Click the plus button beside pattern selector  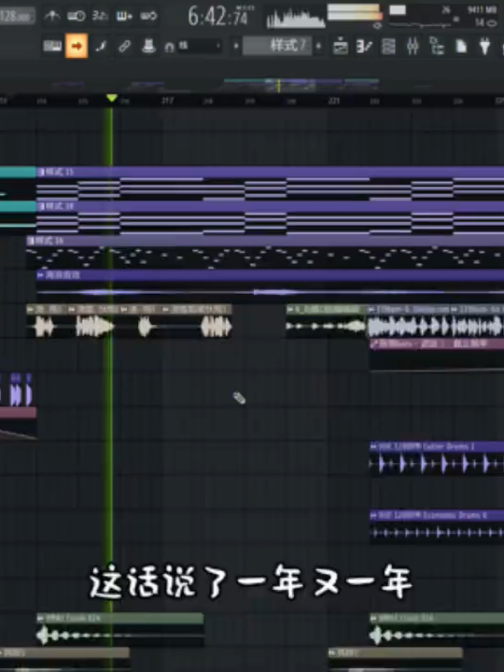(x=318, y=46)
